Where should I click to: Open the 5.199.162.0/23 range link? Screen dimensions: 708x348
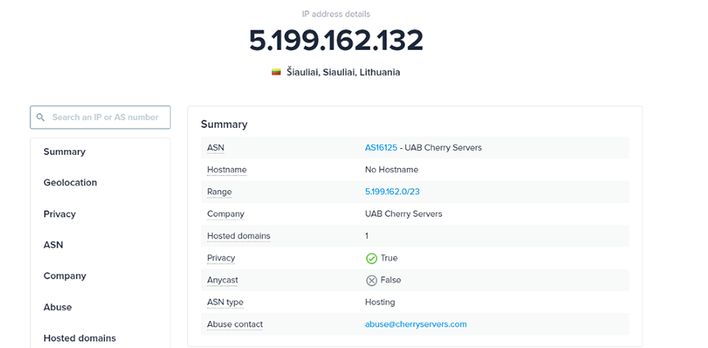392,192
